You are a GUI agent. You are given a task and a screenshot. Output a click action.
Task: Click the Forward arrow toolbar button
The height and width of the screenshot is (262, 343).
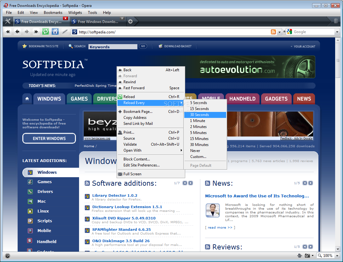(x=26, y=32)
